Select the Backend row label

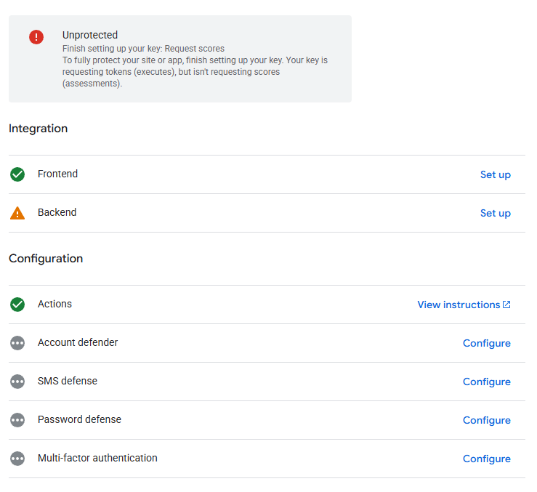pyautogui.click(x=57, y=212)
